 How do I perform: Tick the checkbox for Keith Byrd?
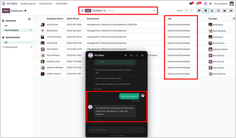pos(38,43)
